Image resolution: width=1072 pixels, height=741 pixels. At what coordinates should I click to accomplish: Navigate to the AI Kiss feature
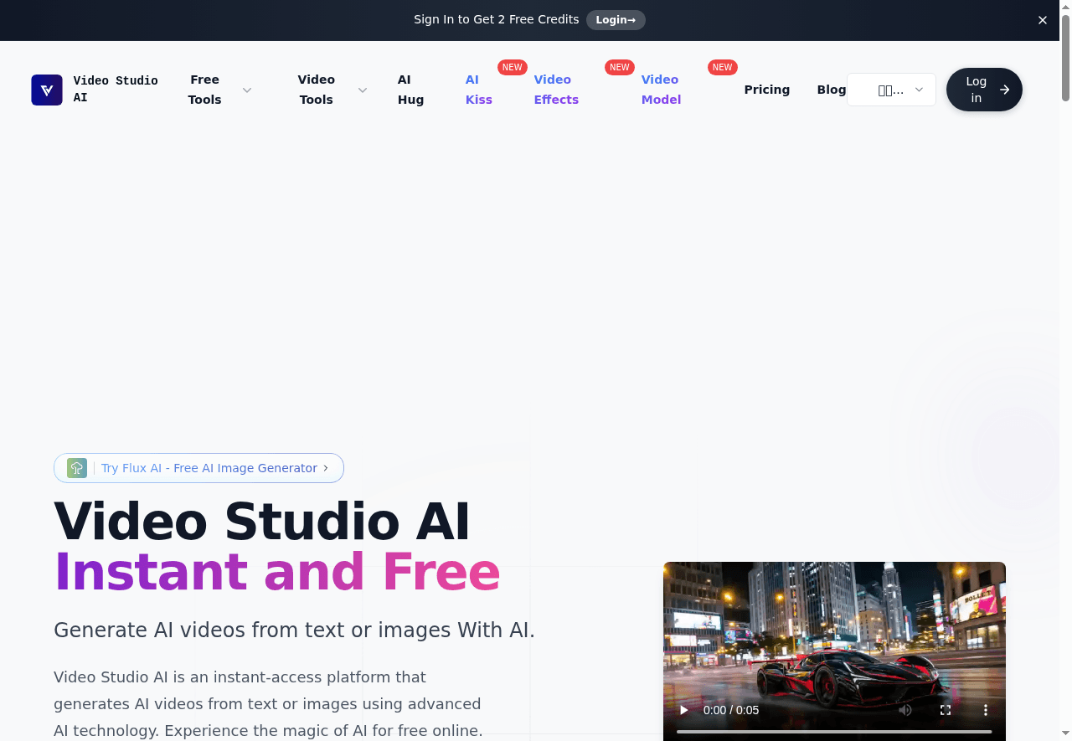tap(478, 90)
